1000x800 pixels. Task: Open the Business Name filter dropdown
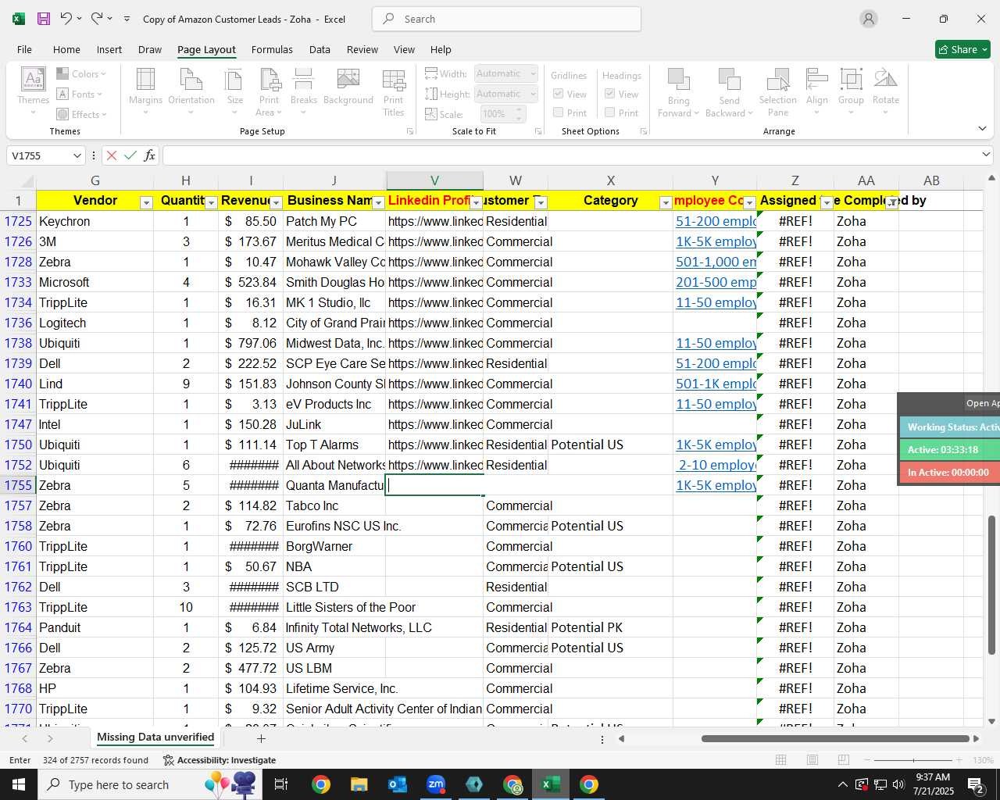point(378,203)
